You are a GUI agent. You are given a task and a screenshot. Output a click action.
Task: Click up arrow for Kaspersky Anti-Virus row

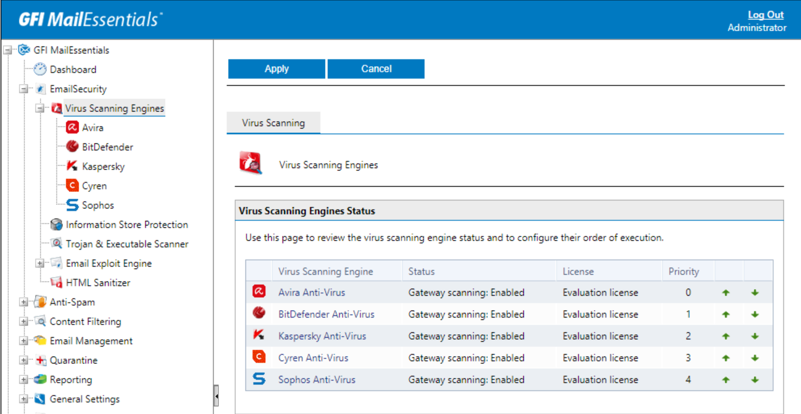726,336
